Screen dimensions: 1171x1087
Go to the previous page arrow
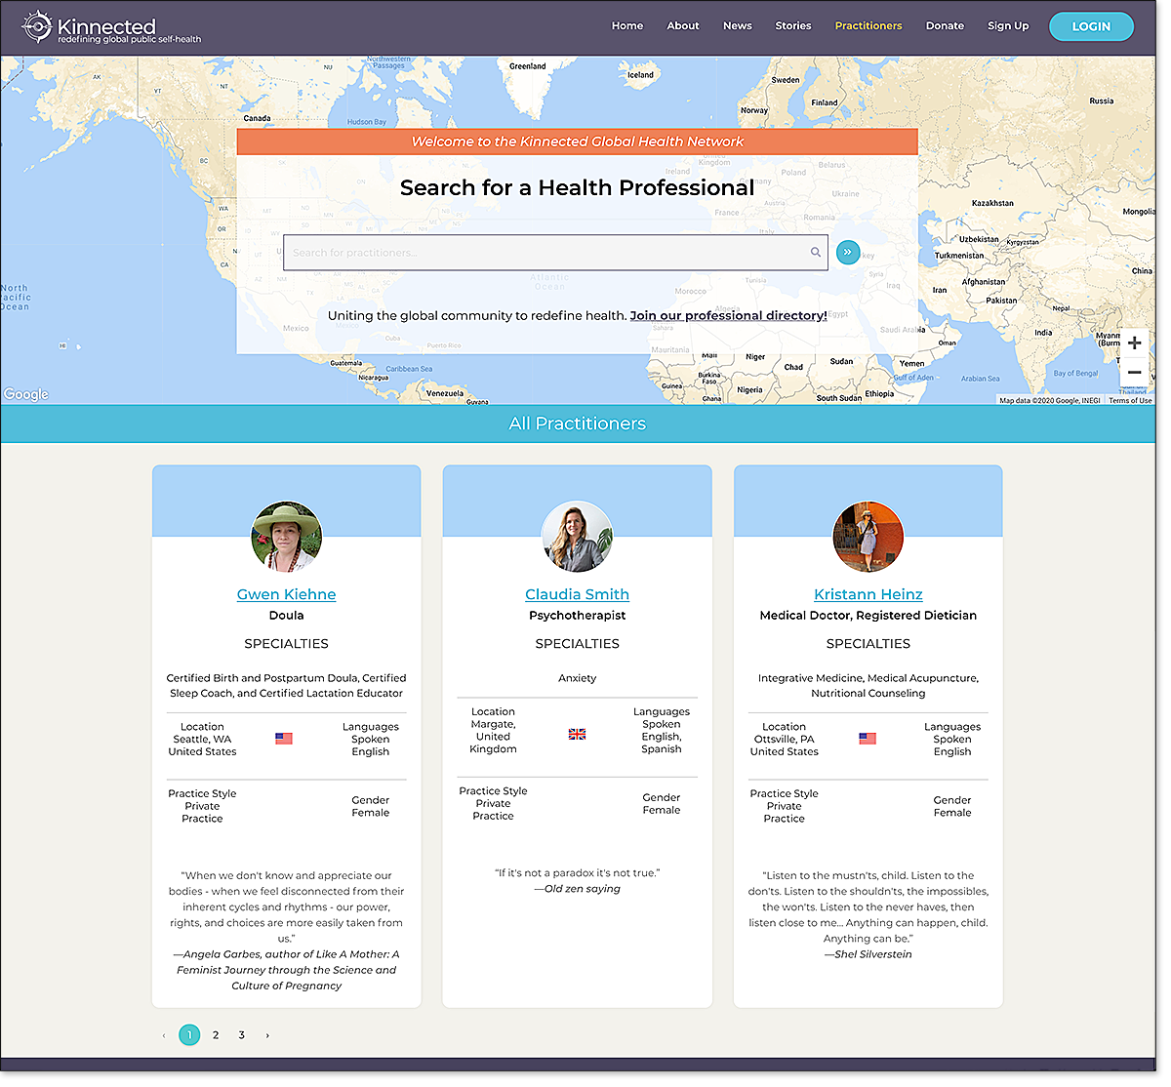click(163, 1035)
